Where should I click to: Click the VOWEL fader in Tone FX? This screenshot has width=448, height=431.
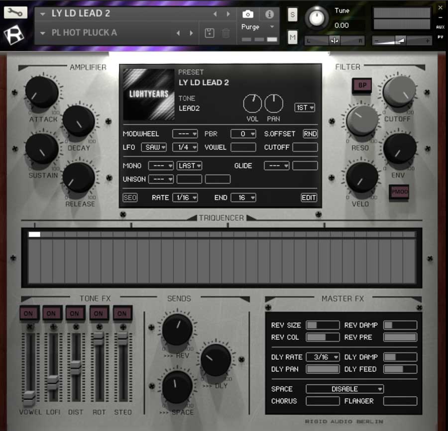click(x=29, y=398)
